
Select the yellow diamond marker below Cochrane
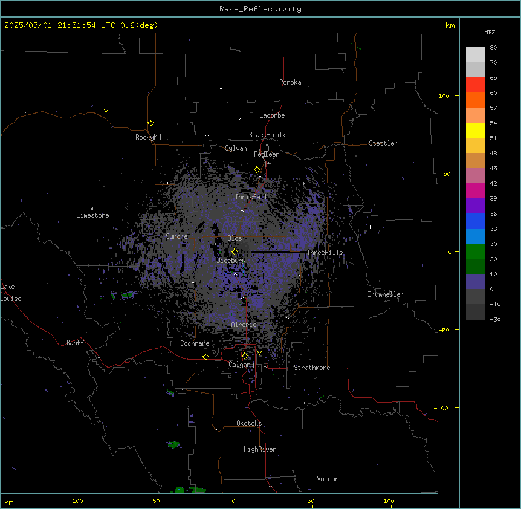[x=205, y=357]
